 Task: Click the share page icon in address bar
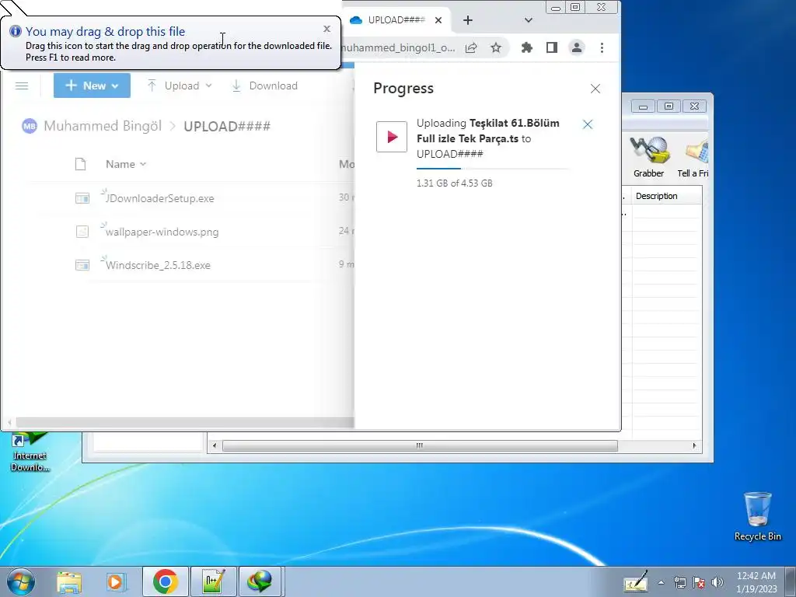[x=471, y=47]
